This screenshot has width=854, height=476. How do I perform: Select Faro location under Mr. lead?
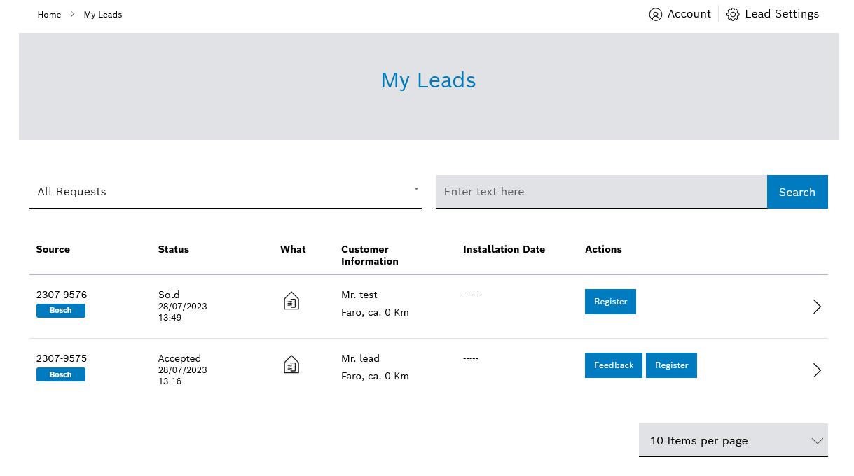(375, 376)
